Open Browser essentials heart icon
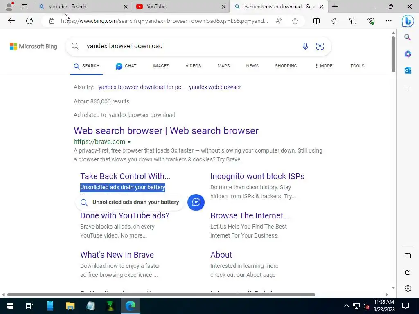The image size is (419, 314). click(371, 21)
